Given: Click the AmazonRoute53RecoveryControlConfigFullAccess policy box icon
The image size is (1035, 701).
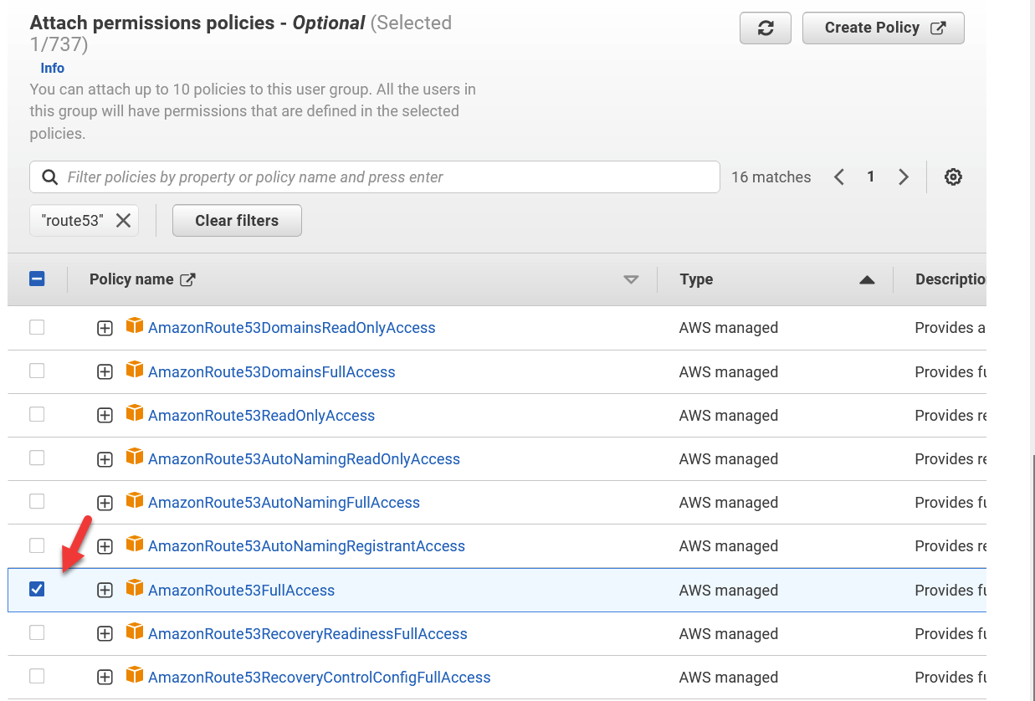Looking at the screenshot, I should click(x=134, y=676).
